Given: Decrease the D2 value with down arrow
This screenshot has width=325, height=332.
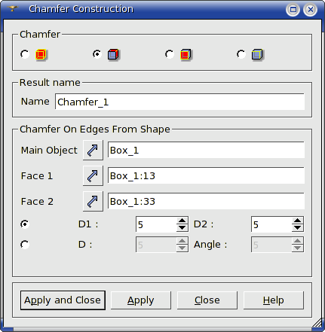Looking at the screenshot, I should point(298,227).
